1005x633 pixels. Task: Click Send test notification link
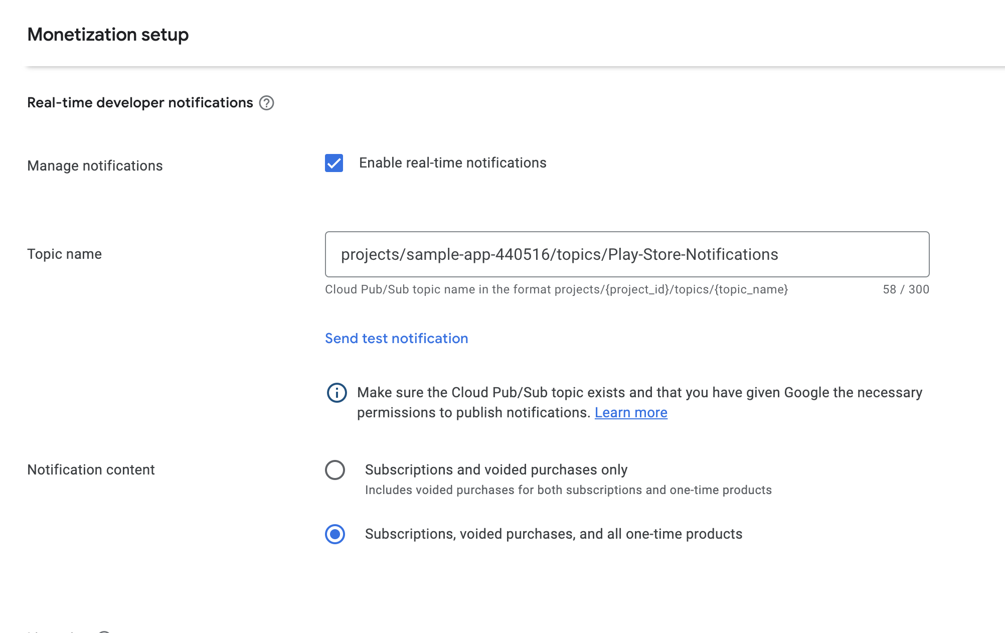click(396, 339)
